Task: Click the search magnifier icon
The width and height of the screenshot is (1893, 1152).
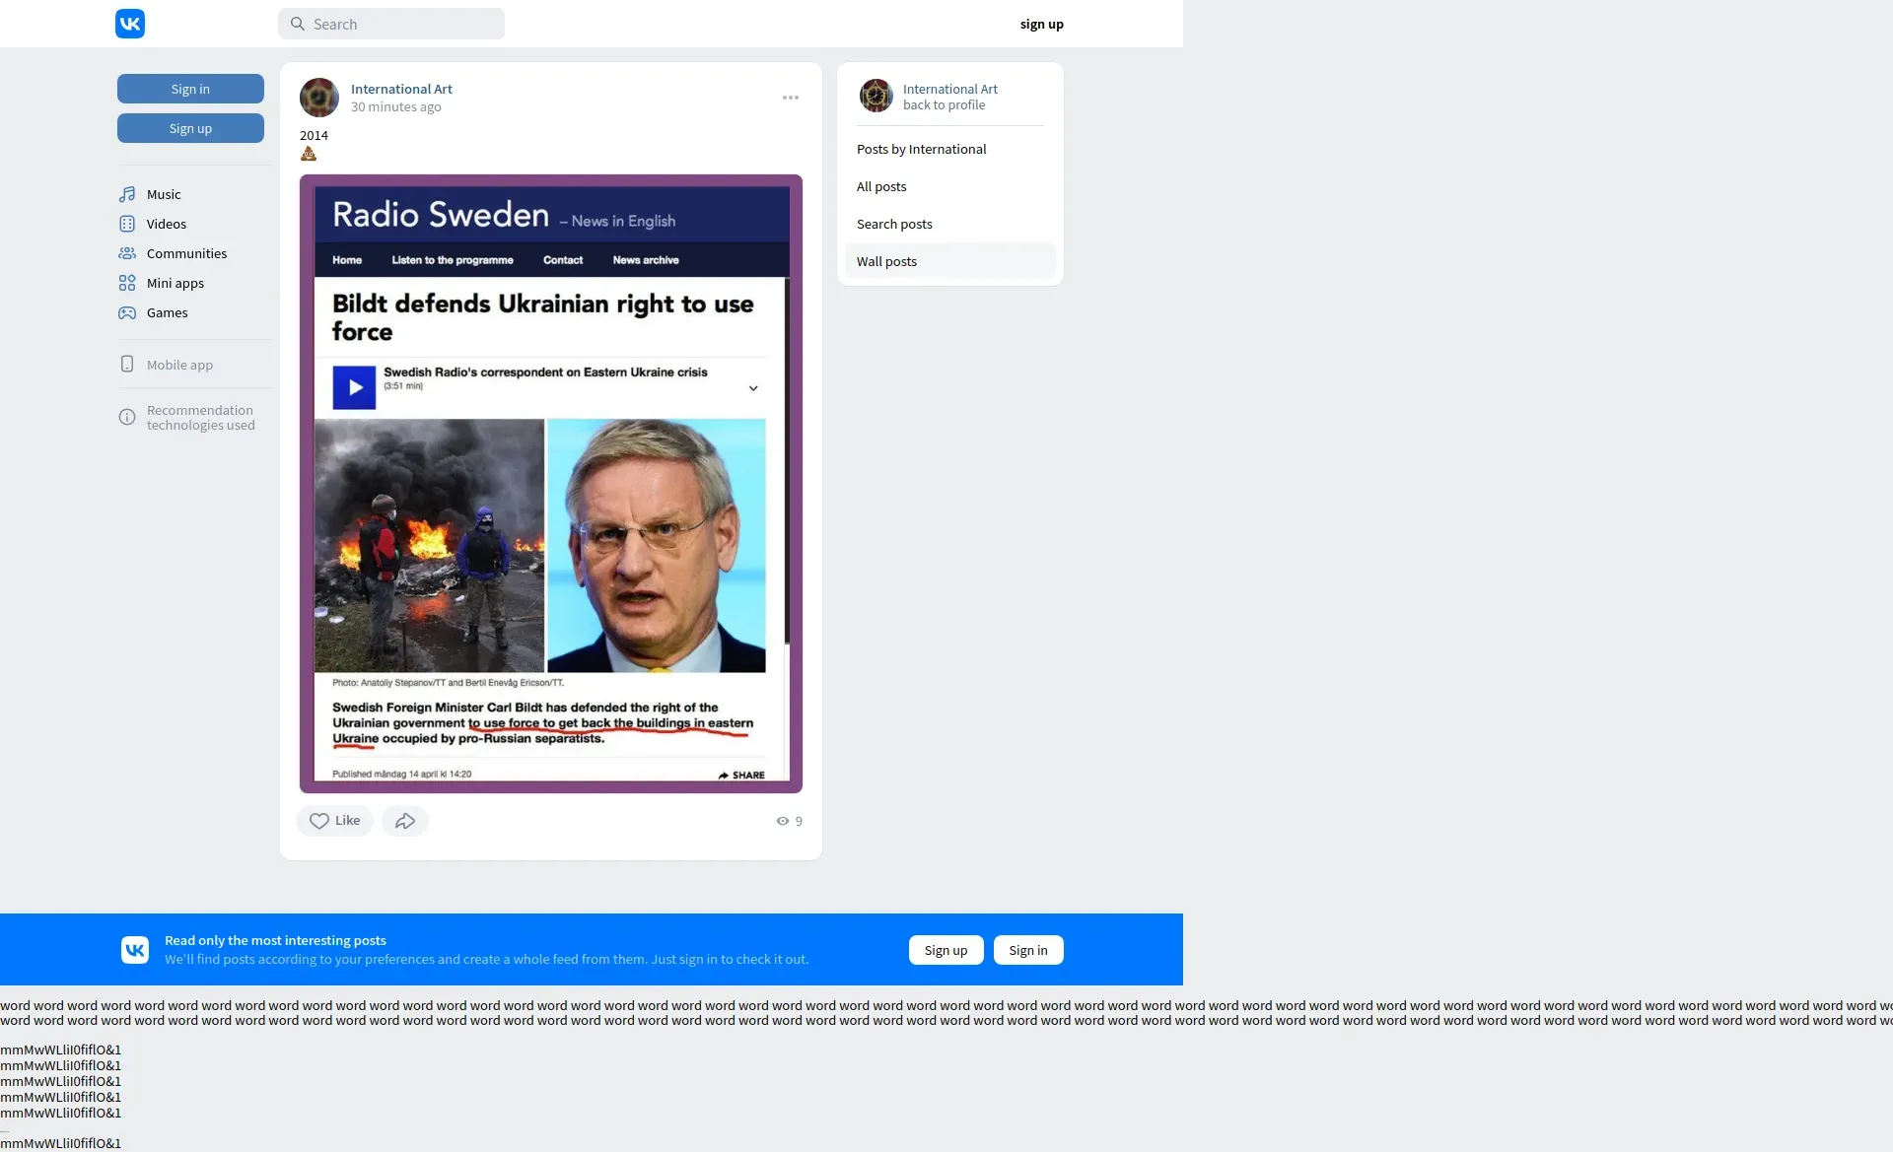Action: tap(297, 24)
